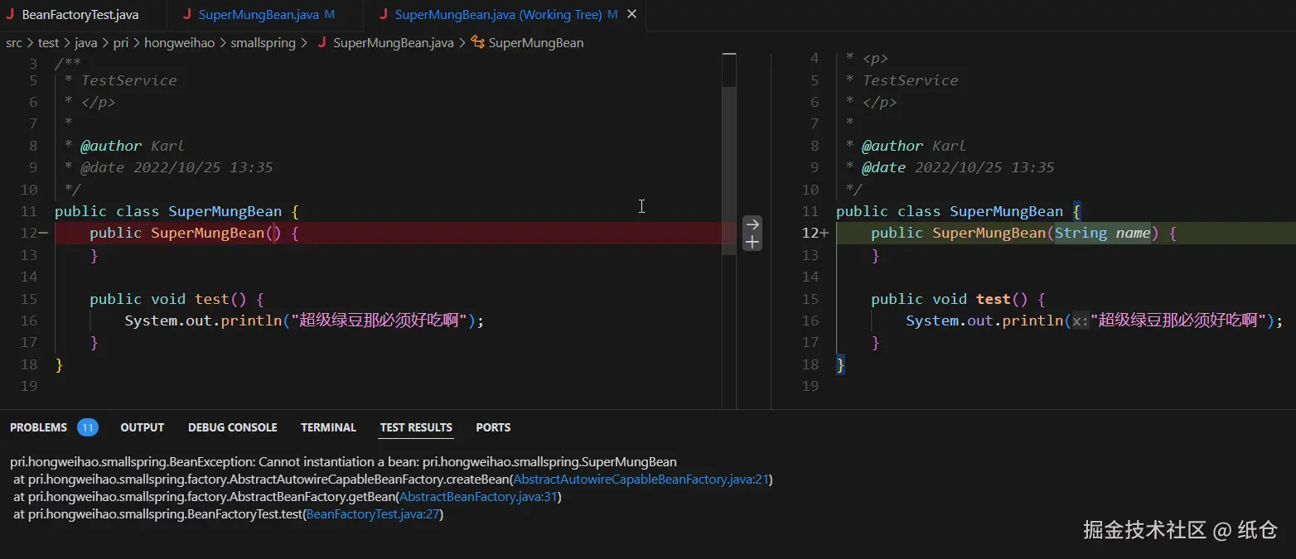Open the PORTS panel tab
The width and height of the screenshot is (1296, 559).
pos(493,427)
